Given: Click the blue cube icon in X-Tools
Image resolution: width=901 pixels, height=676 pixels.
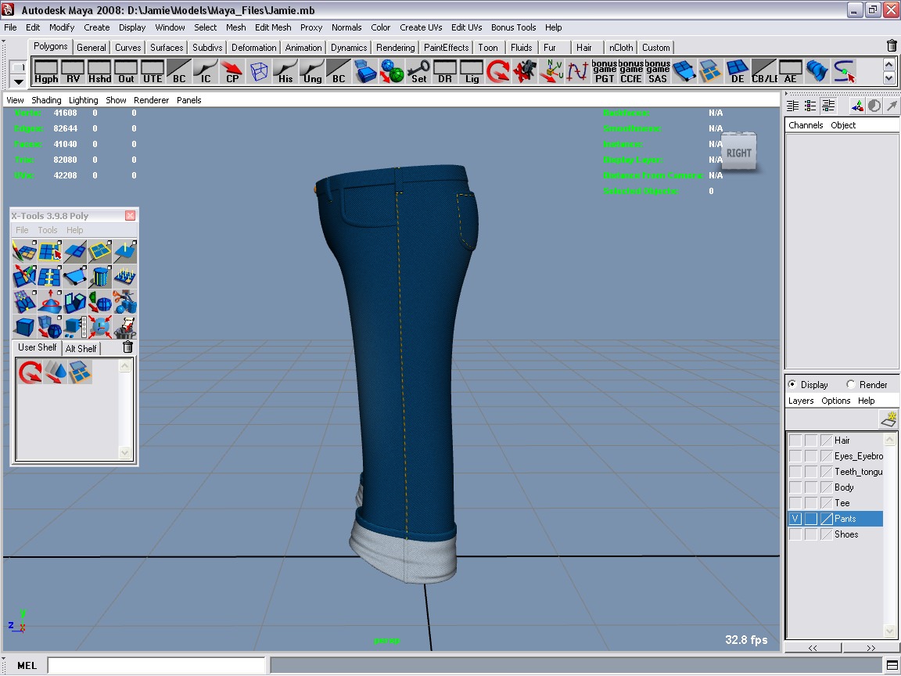Looking at the screenshot, I should [x=24, y=326].
